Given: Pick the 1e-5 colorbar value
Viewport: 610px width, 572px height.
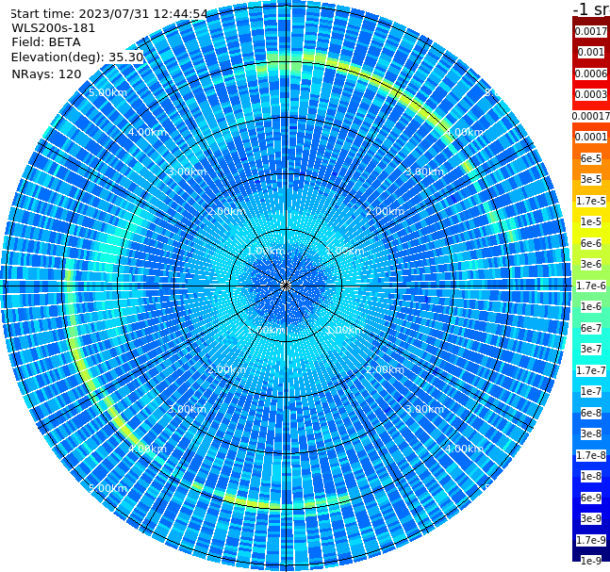Looking at the screenshot, I should 591,221.
